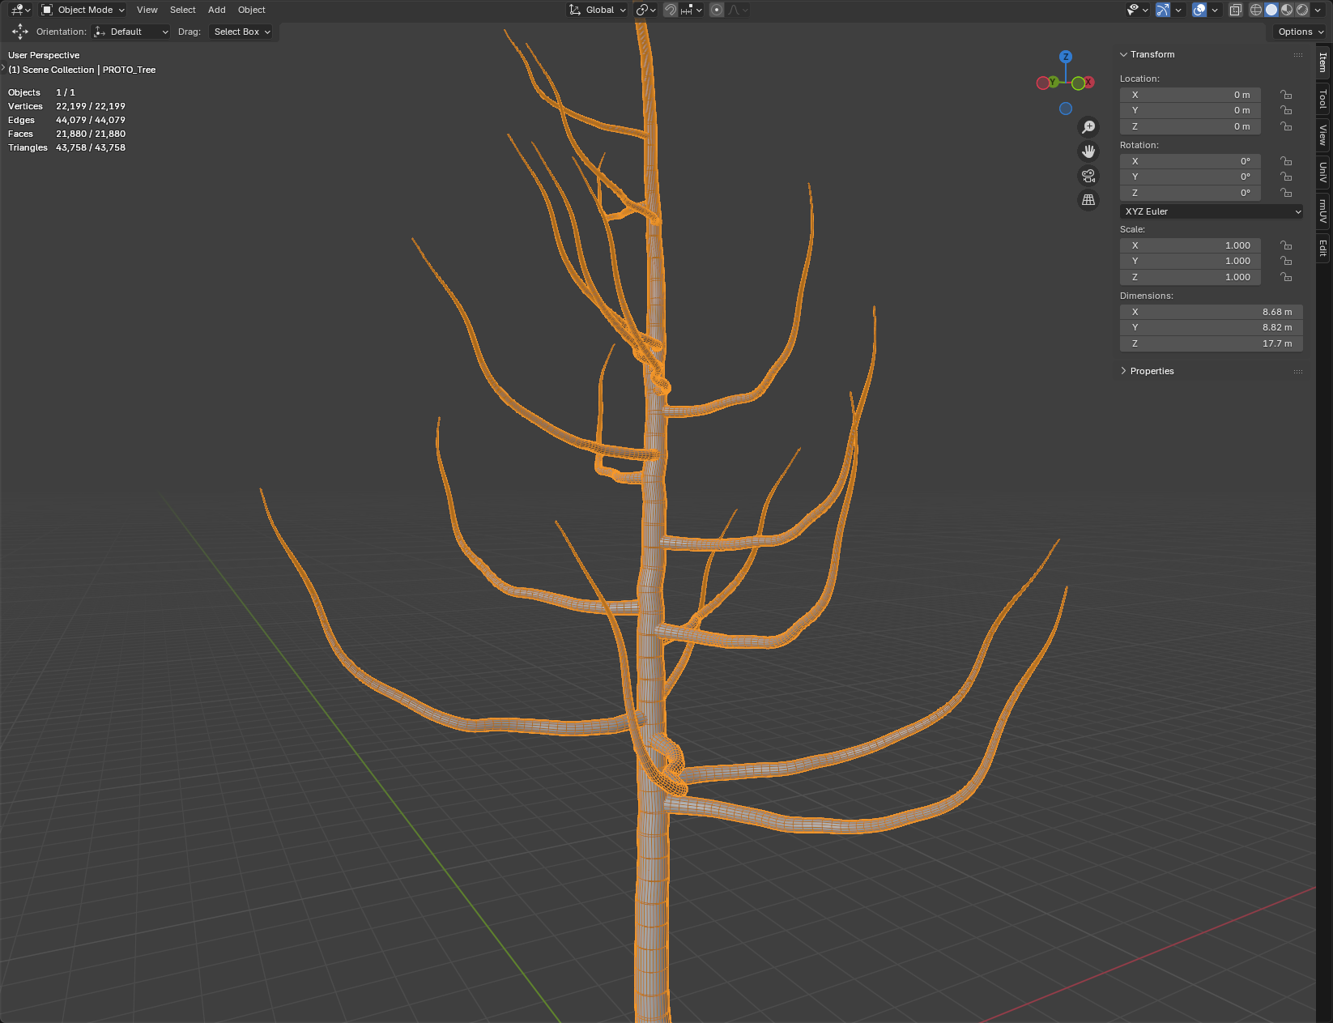Toggle the viewport overlays button
The image size is (1333, 1023).
coord(1199,10)
